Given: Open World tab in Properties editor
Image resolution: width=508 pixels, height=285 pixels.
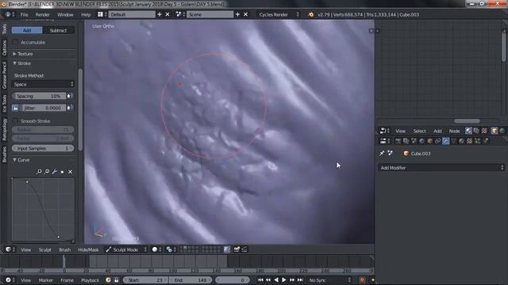Looking at the screenshot, I should click(421, 141).
